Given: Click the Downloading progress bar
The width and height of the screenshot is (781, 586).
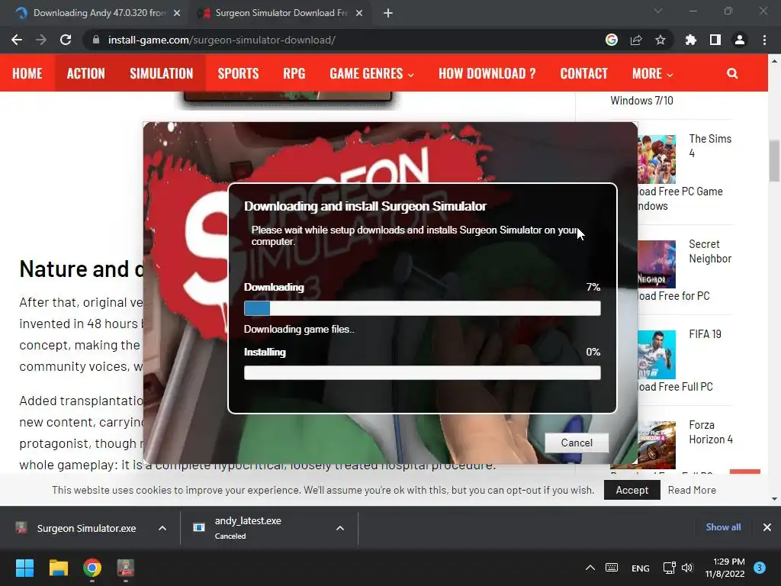Looking at the screenshot, I should pyautogui.click(x=423, y=308).
